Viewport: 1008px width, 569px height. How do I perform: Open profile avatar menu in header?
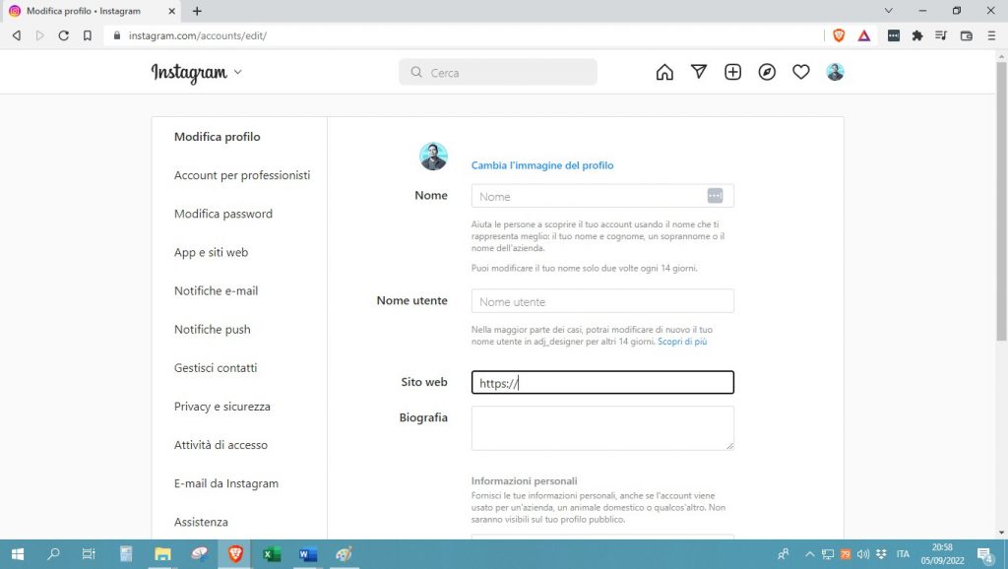835,72
